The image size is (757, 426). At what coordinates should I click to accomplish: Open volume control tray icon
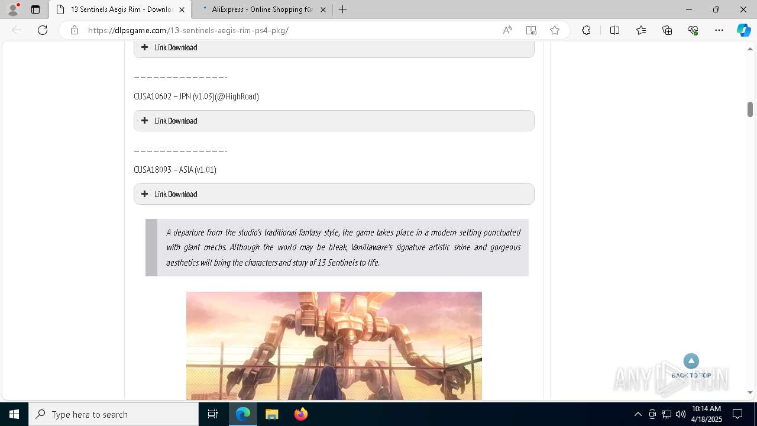pos(680,414)
